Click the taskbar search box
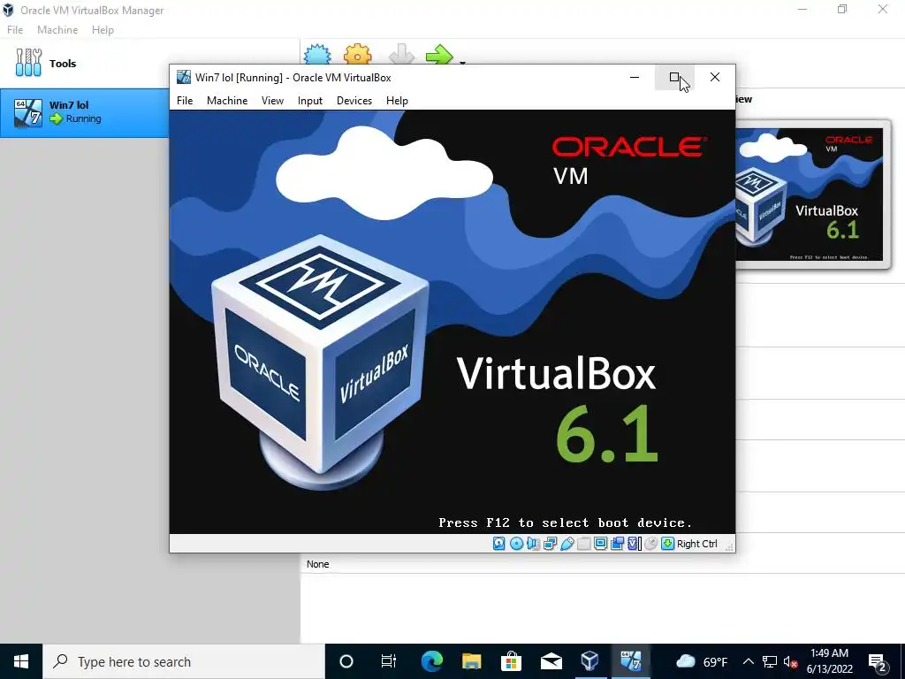This screenshot has height=679, width=905. tap(184, 661)
